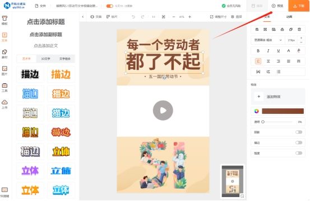This screenshot has height=201, width=310.
Task: Open the font family dropdown
Action: (268, 40)
